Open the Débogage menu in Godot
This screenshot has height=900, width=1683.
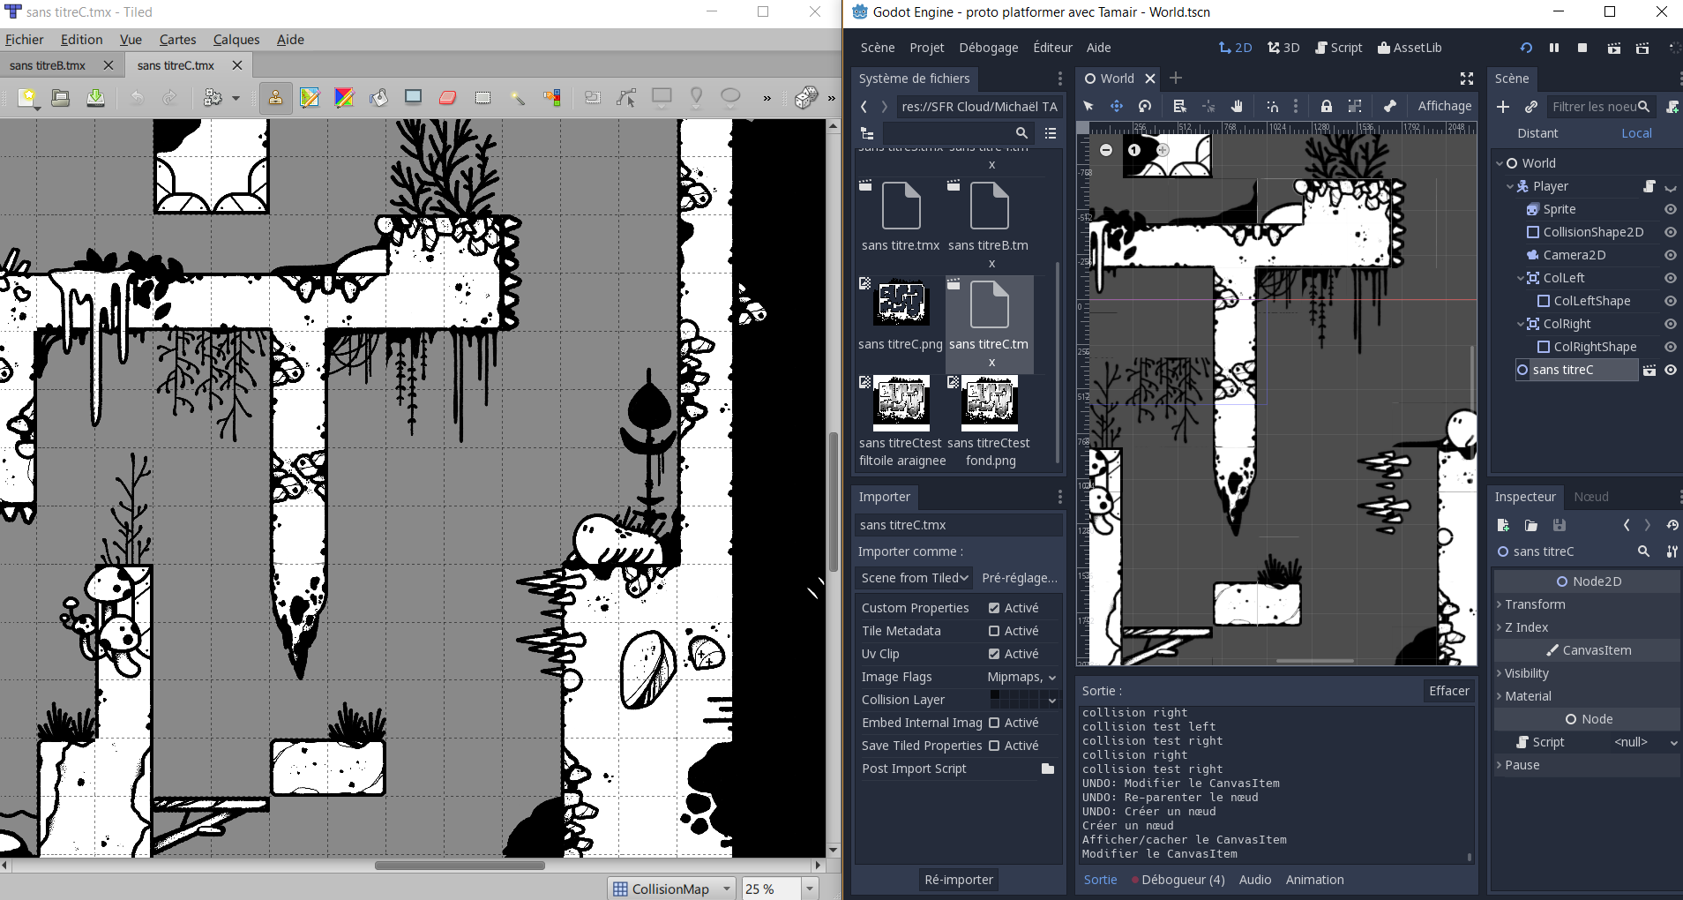click(x=988, y=48)
